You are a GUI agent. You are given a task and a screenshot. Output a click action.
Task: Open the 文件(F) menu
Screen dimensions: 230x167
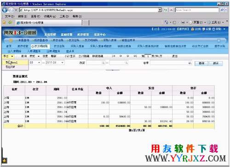(x=9, y=16)
